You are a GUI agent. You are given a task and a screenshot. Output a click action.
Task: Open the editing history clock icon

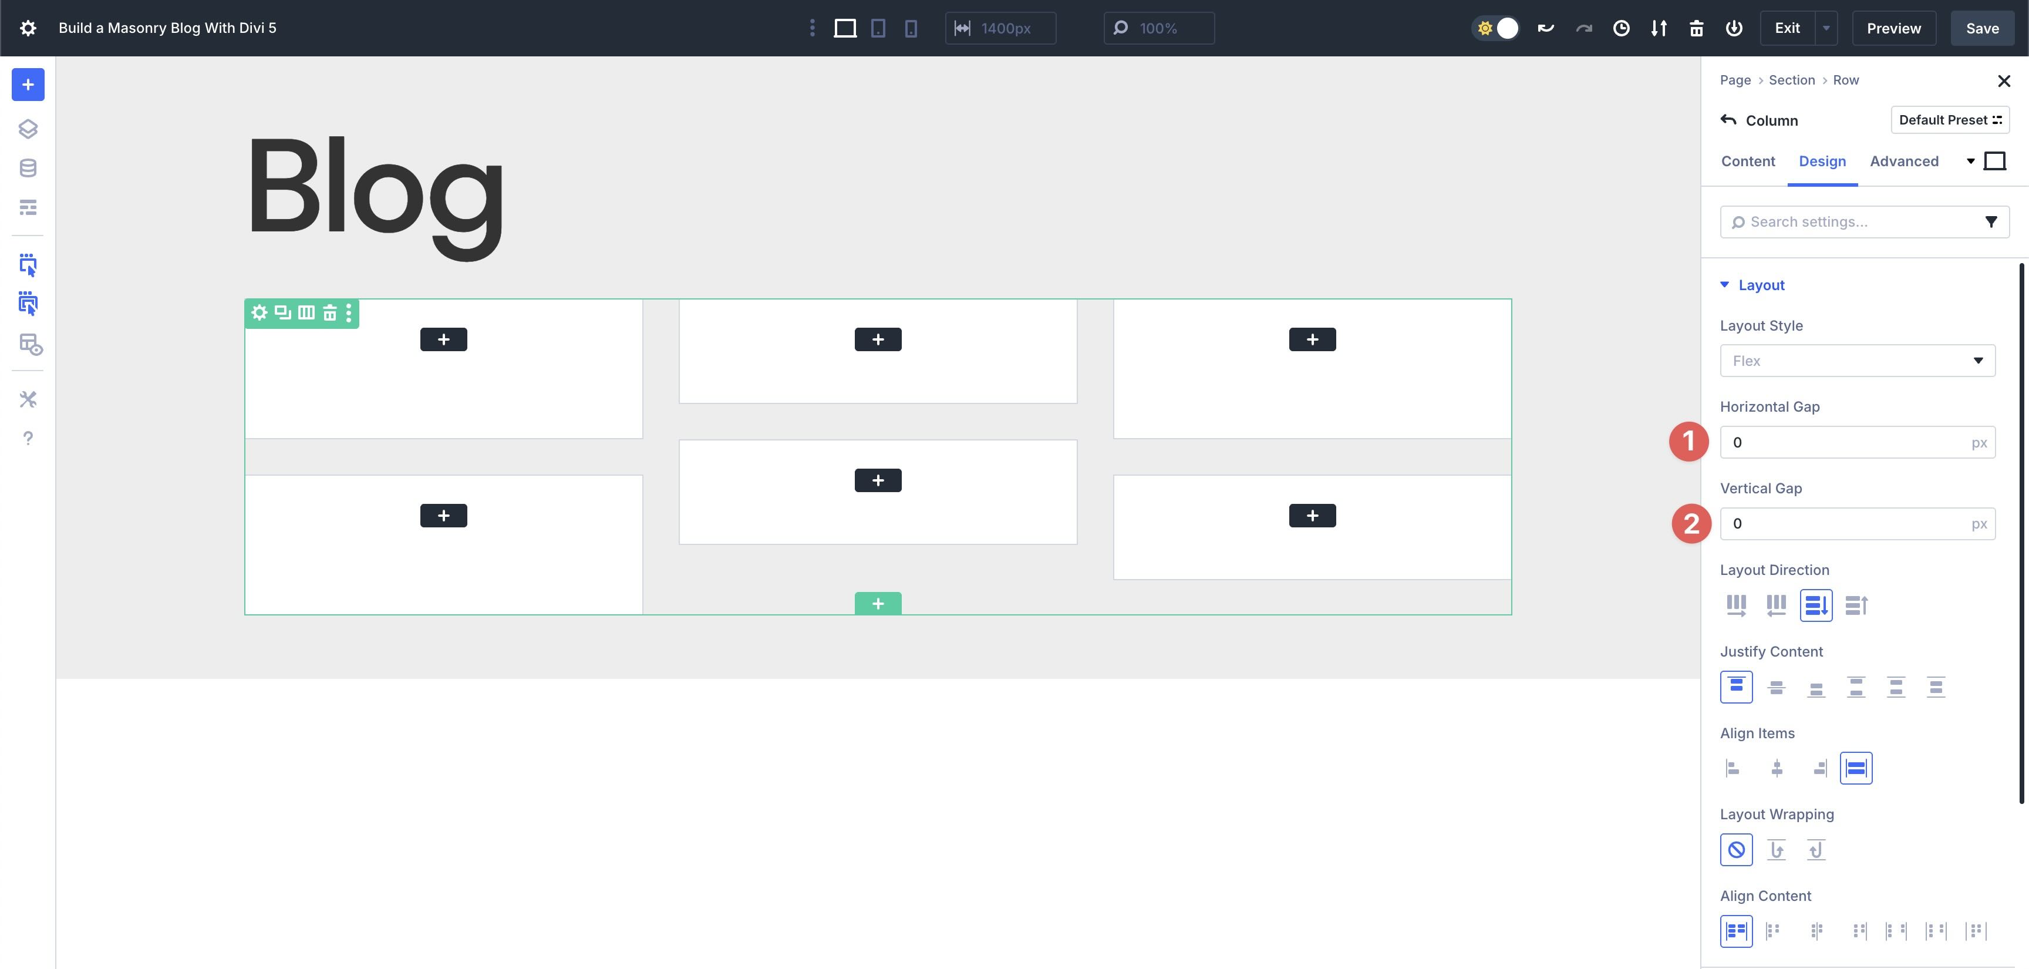(1622, 28)
